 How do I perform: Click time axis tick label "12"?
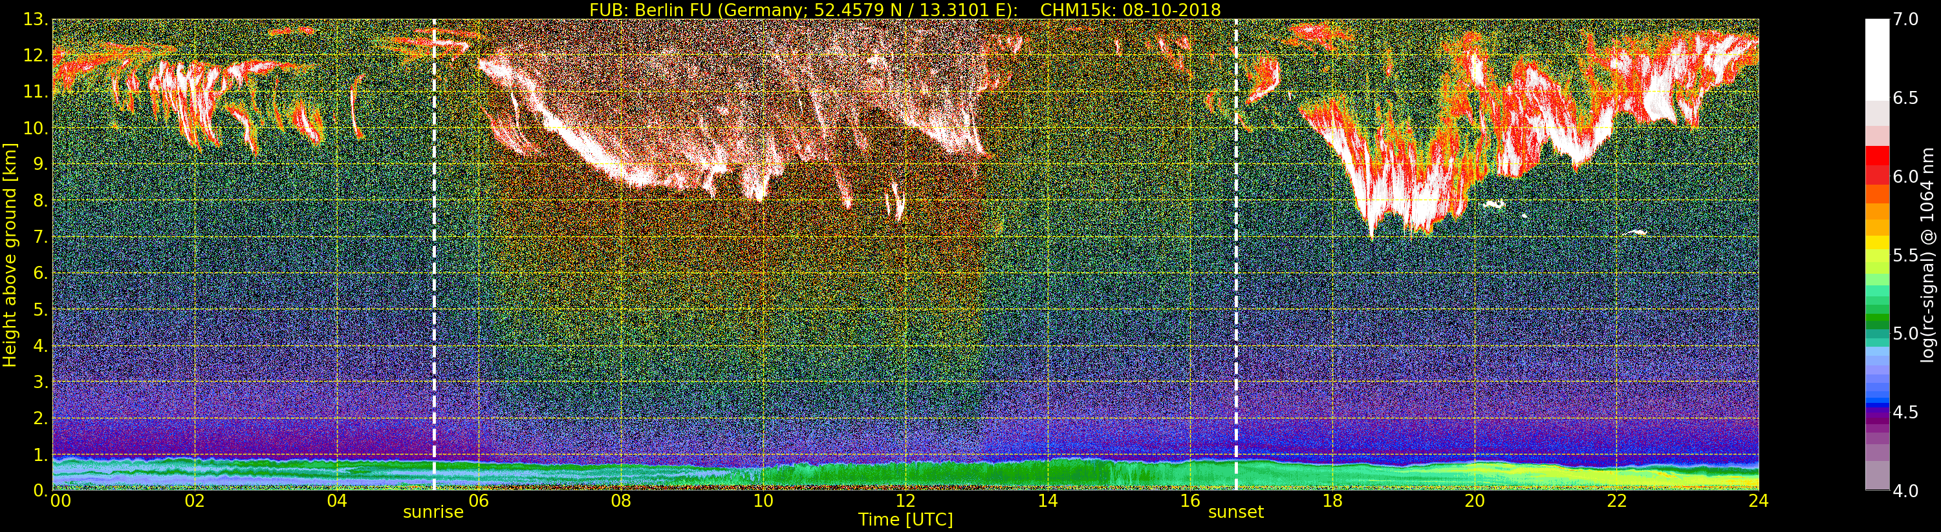coord(905,500)
